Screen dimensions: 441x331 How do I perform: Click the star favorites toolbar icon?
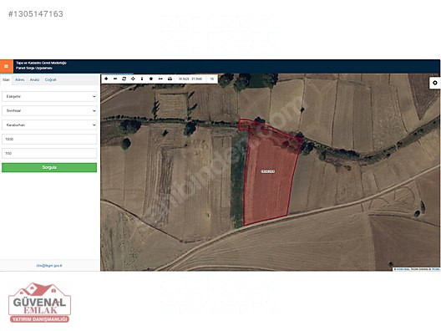coord(151,79)
